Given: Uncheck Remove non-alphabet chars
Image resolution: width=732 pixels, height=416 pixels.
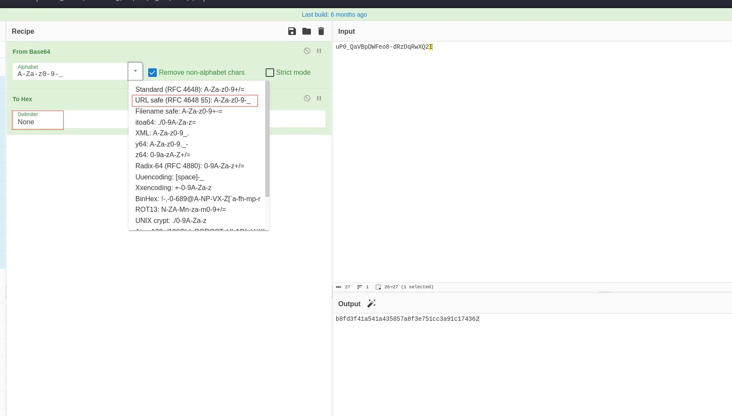Looking at the screenshot, I should (x=152, y=73).
